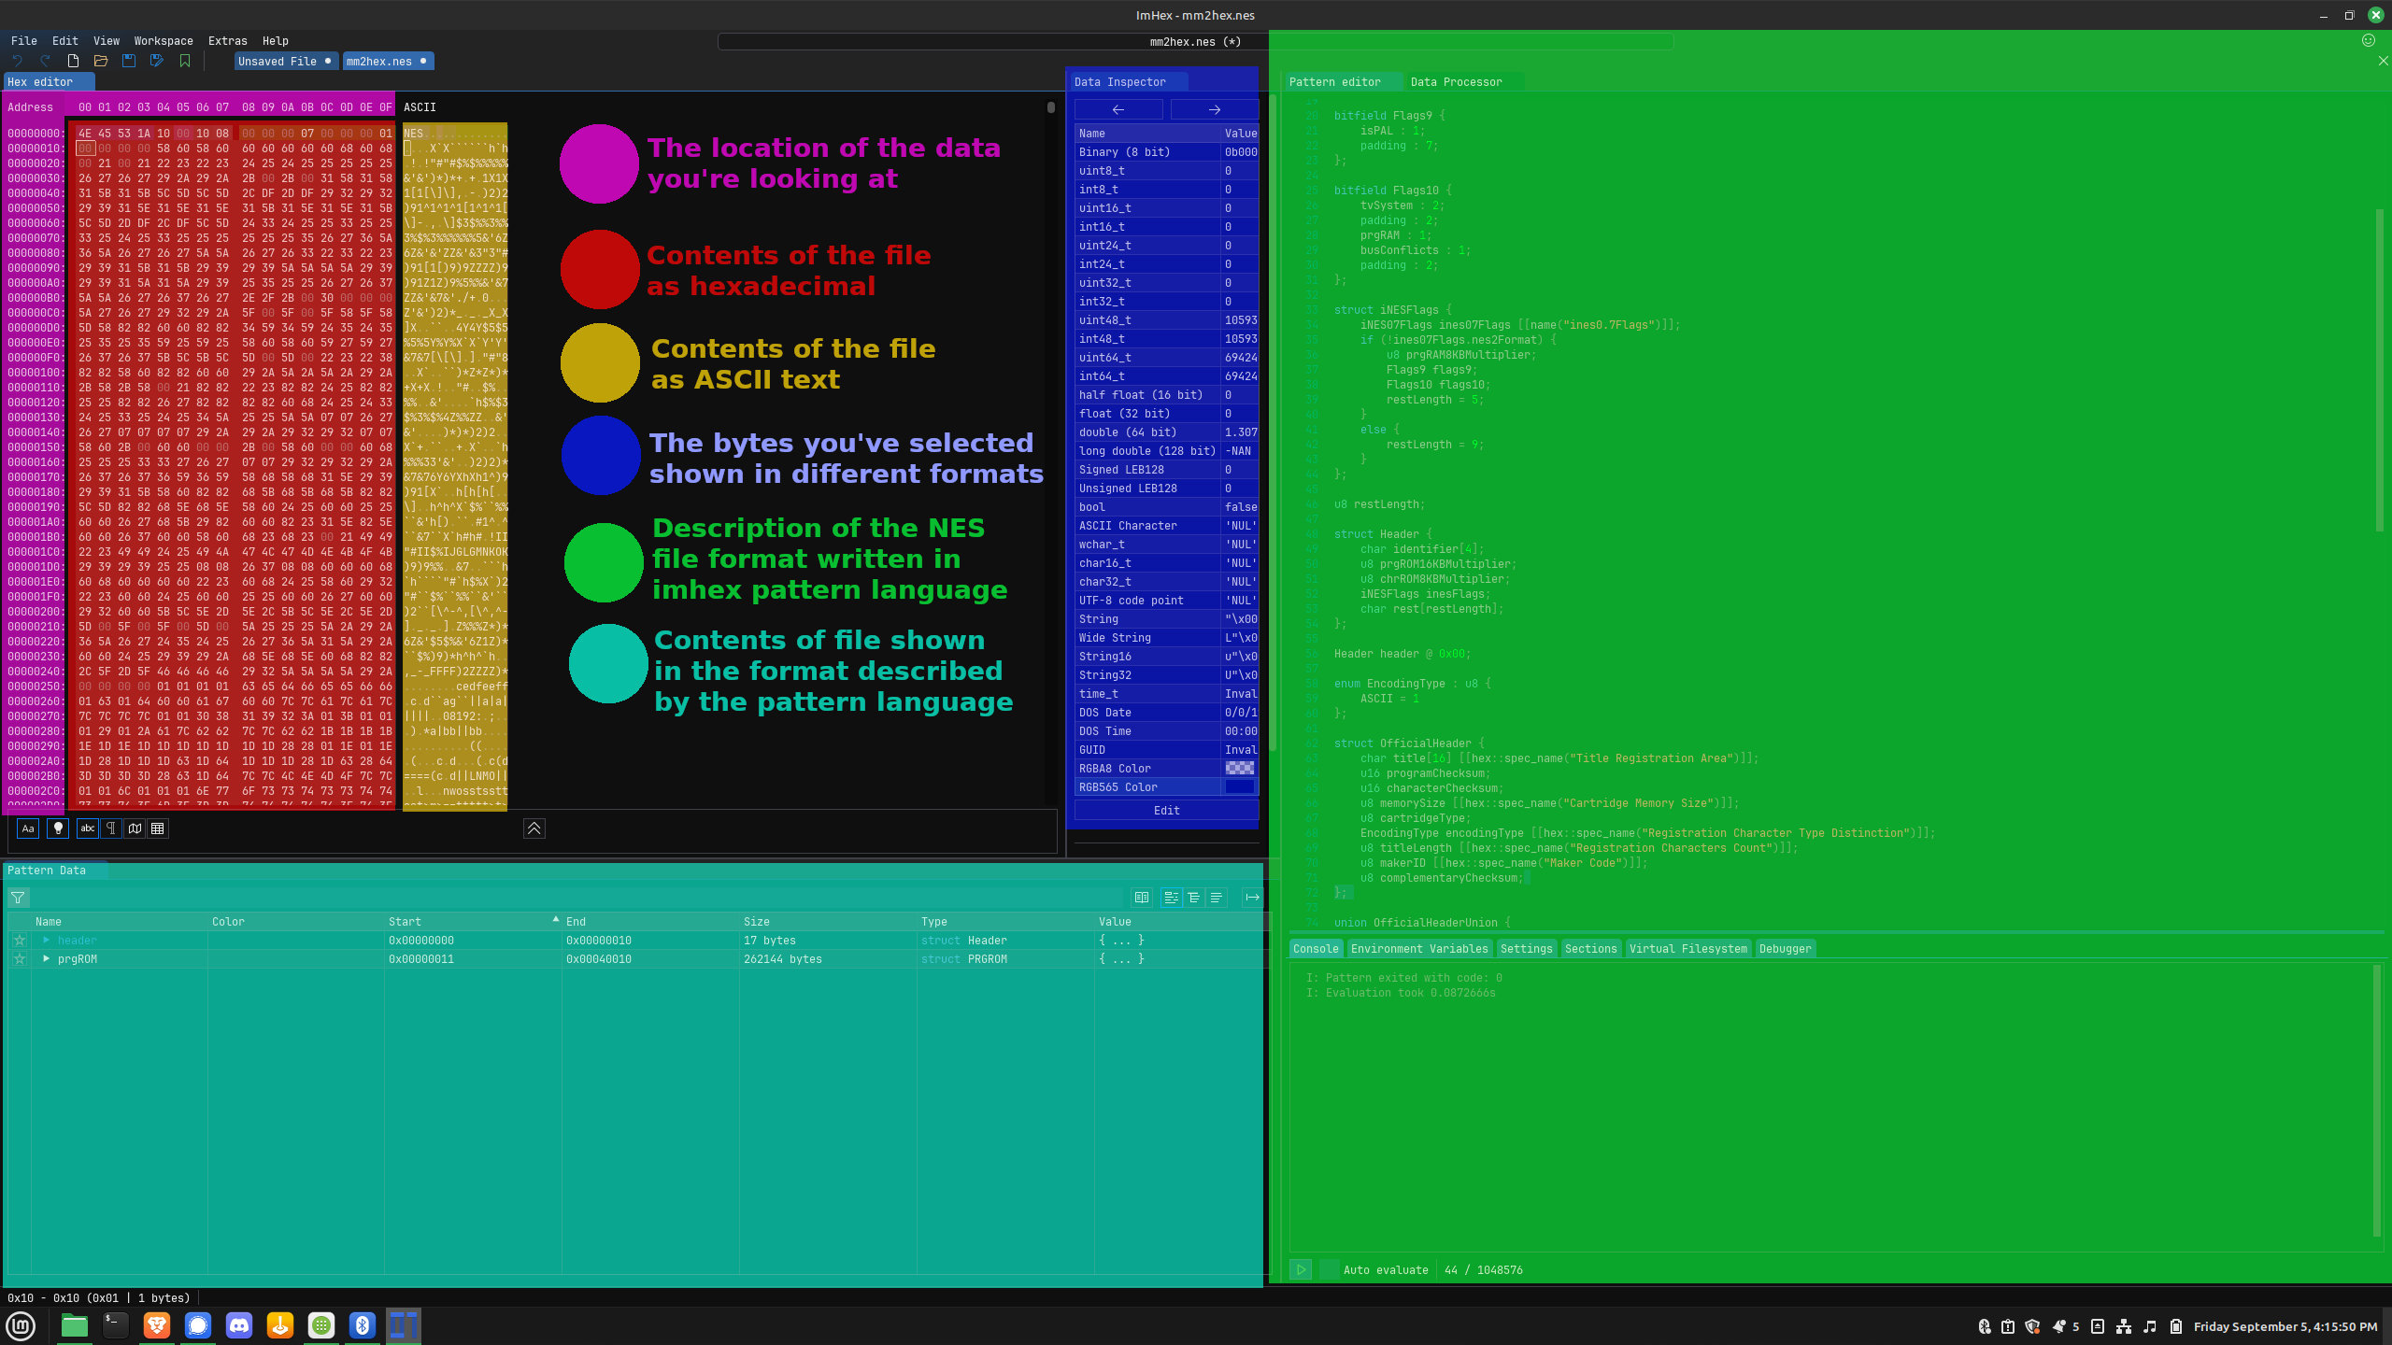
Task: Select the ASCII Character row in Data Inspector
Action: click(x=1166, y=526)
